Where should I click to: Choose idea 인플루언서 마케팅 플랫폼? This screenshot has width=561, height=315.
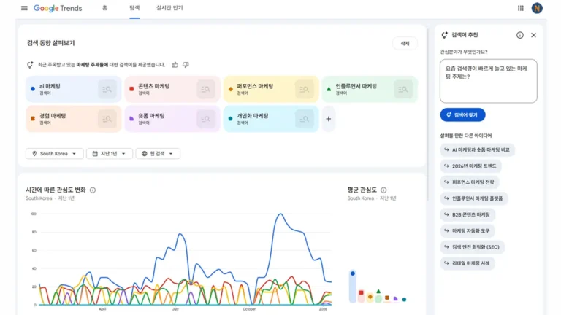point(473,198)
